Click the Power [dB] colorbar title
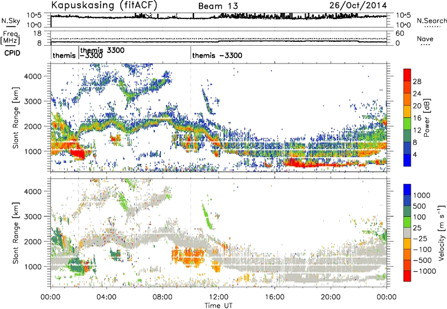The image size is (447, 309). [427, 118]
